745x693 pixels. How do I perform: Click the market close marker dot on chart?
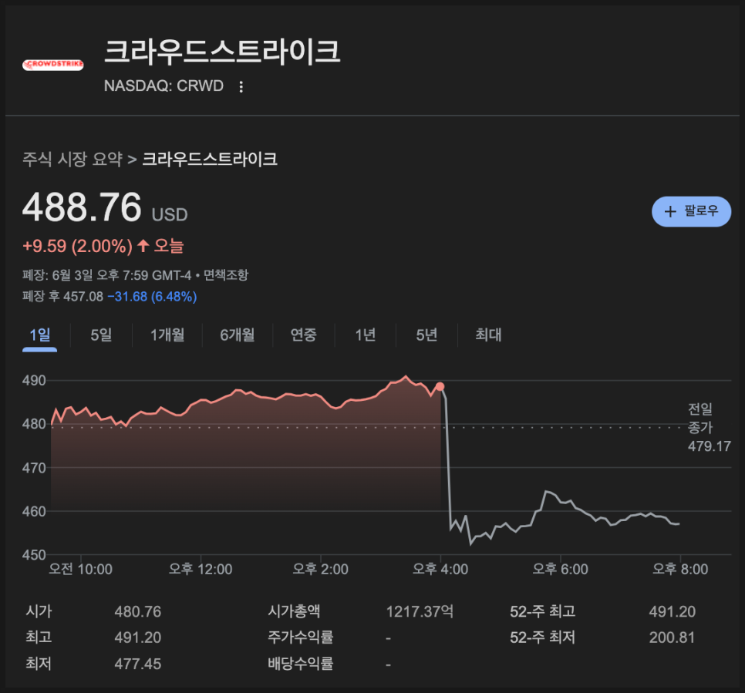click(440, 387)
